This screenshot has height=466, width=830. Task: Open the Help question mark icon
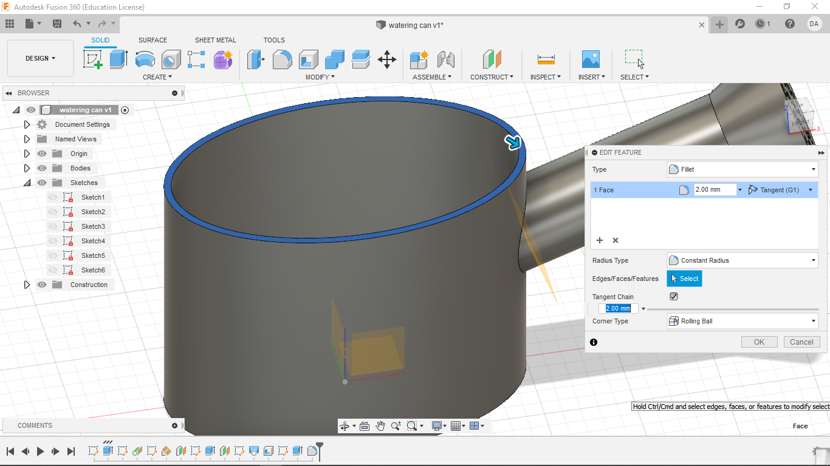pyautogui.click(x=790, y=24)
